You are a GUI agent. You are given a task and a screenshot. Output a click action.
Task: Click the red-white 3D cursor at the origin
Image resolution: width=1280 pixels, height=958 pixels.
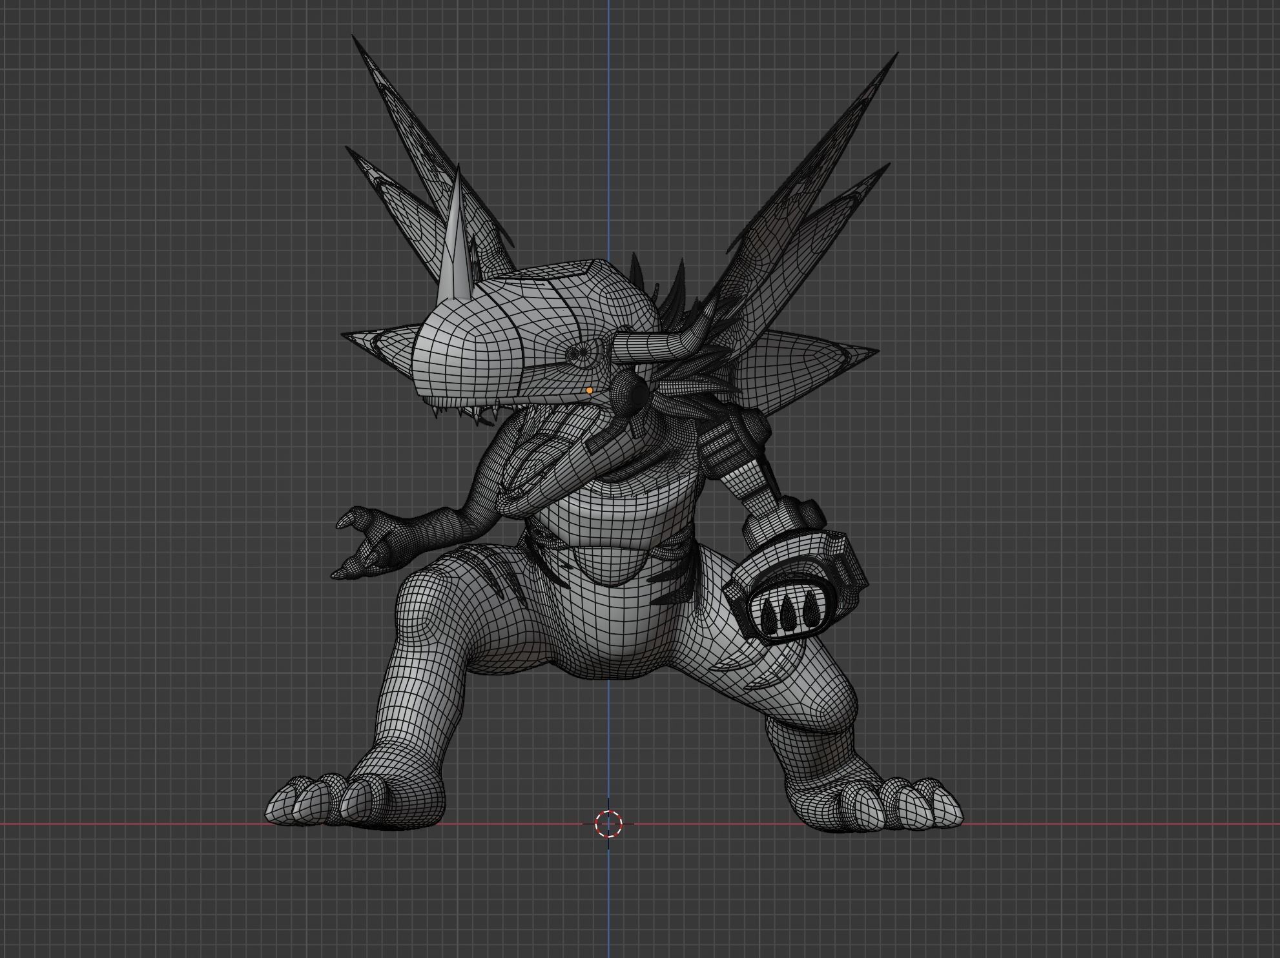click(608, 824)
